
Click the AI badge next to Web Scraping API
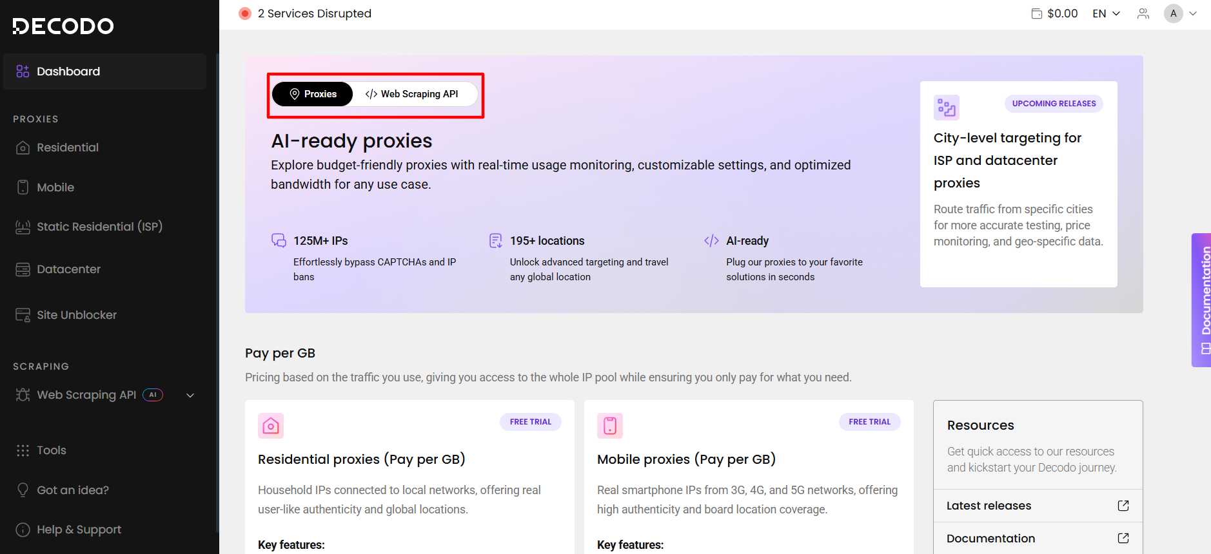[153, 395]
